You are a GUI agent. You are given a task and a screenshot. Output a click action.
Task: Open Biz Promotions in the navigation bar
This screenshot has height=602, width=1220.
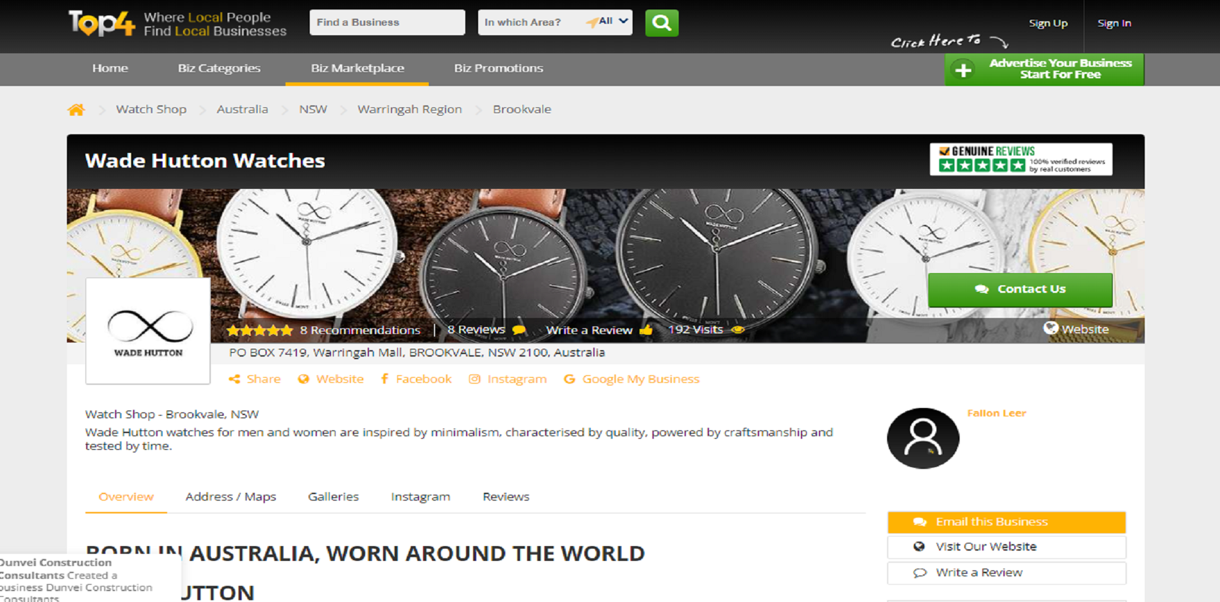click(499, 68)
